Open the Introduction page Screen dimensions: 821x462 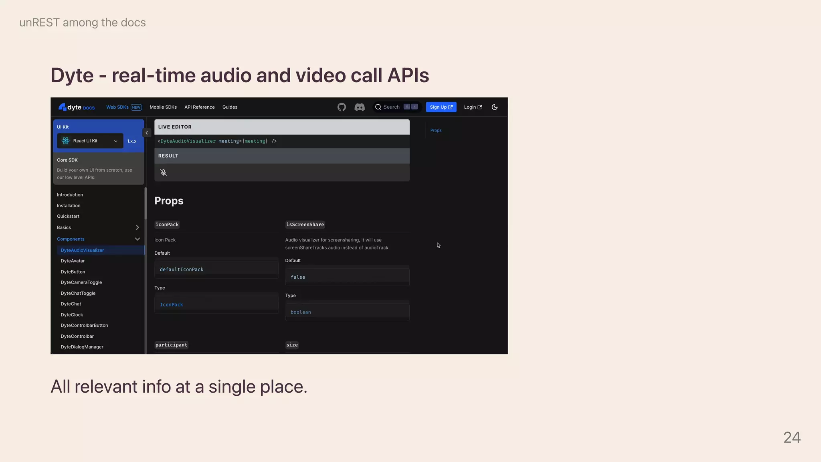tap(70, 195)
